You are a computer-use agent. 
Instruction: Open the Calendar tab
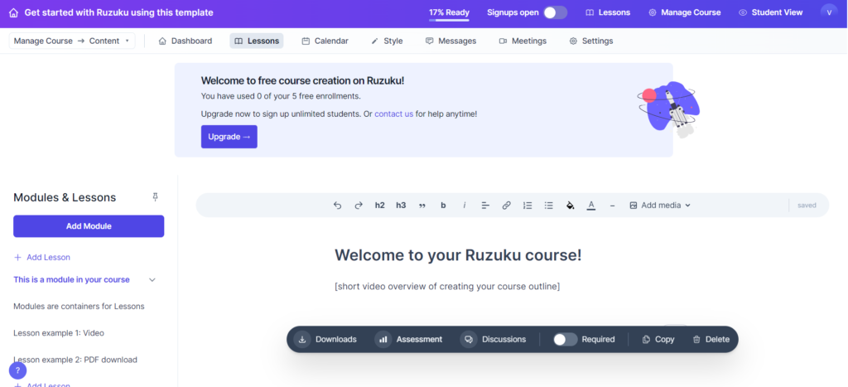point(325,41)
